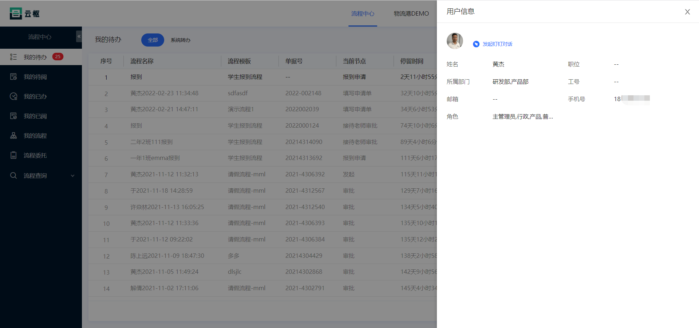Open 许焱林2021-11-13 16:05:25 process
The image size is (699, 328).
(167, 207)
